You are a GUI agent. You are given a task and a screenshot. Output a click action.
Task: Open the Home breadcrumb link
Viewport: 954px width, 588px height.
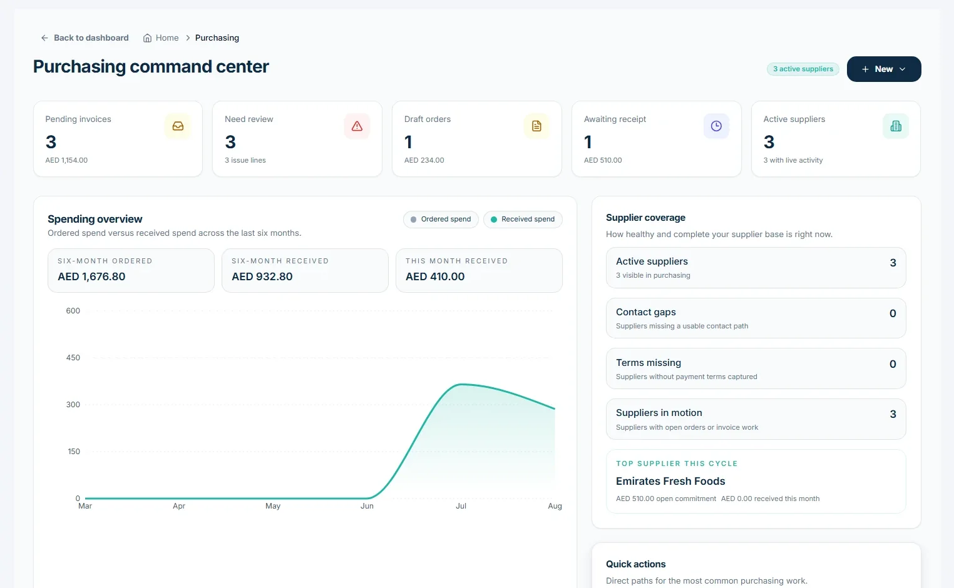pyautogui.click(x=161, y=38)
